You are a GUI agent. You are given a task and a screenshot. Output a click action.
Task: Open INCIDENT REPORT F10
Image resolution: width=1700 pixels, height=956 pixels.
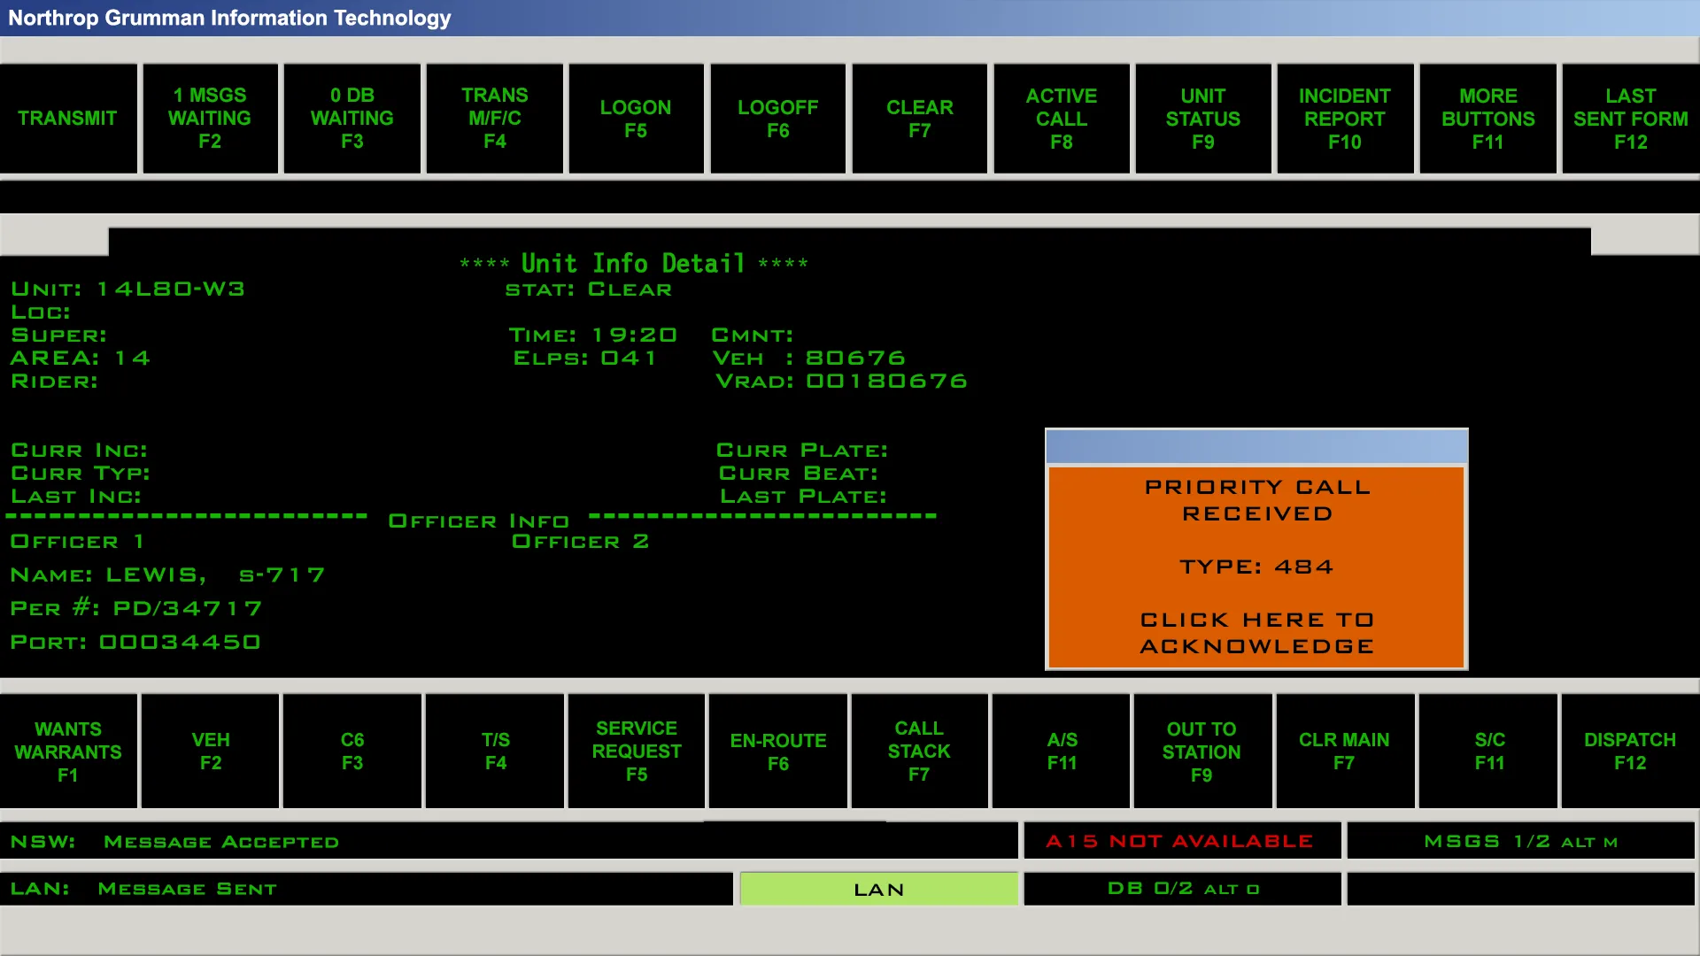(1344, 119)
